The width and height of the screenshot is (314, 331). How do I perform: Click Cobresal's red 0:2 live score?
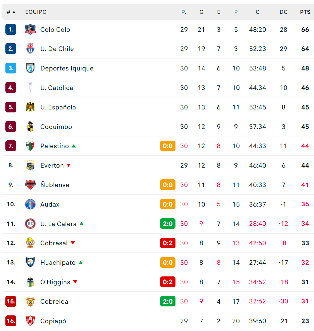(x=168, y=243)
